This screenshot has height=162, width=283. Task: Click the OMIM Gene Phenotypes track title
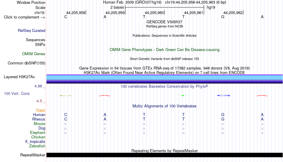click(164, 50)
